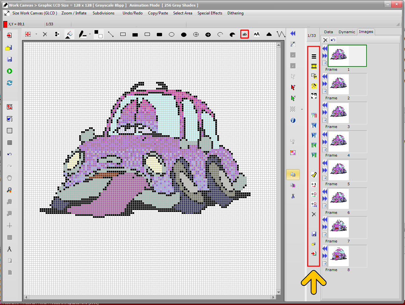
Task: Open the Special Effects menu
Action: click(210, 13)
